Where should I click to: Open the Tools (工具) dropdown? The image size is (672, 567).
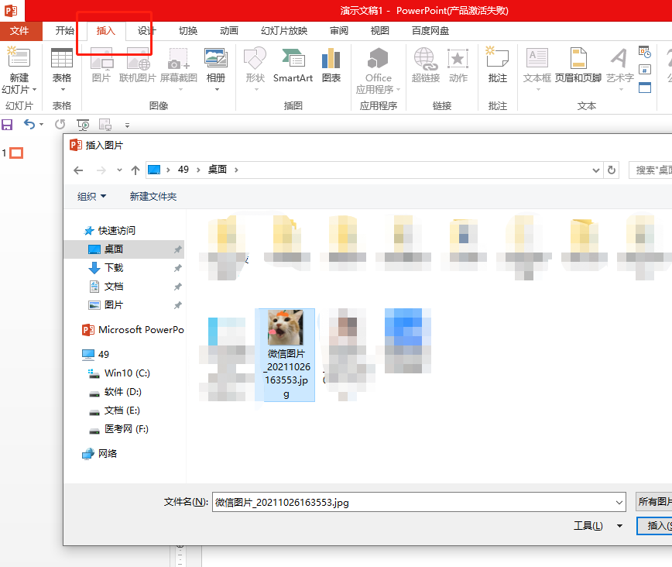[x=598, y=526]
